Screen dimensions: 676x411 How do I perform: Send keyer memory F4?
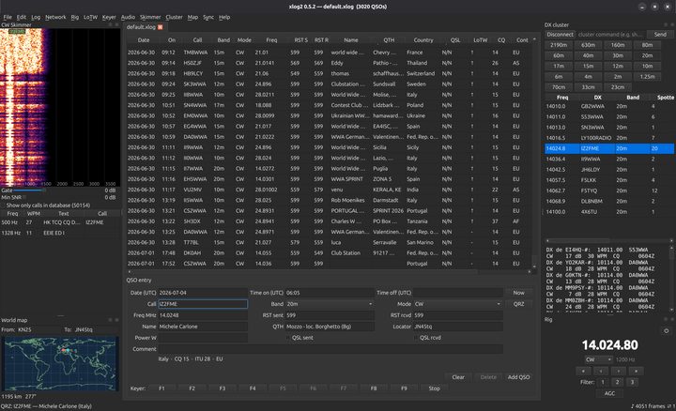click(253, 388)
